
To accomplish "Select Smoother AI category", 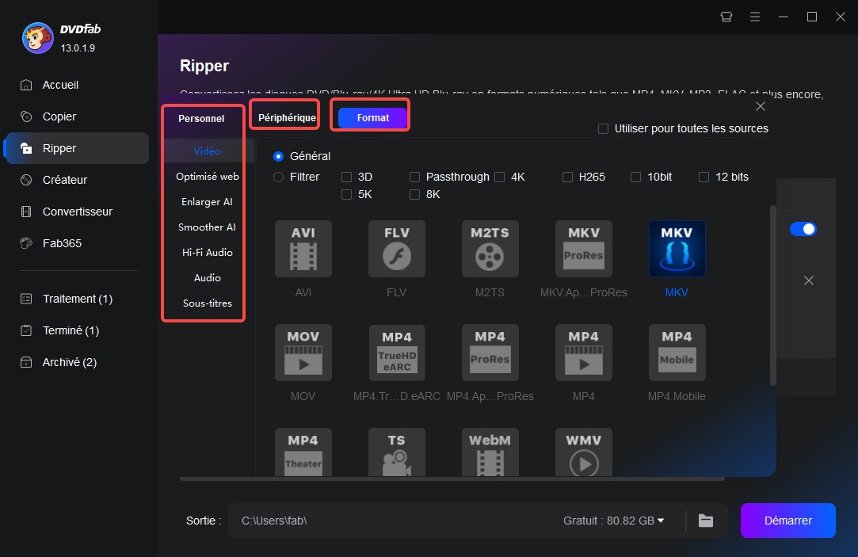I will (208, 227).
